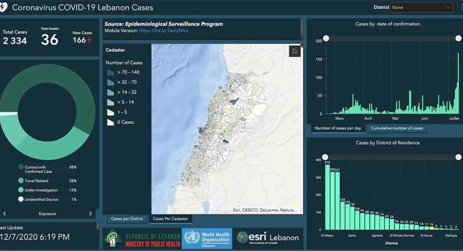Switch to Cases Per Cadaster tab
Viewport: 463px width, 251px height.
pyautogui.click(x=170, y=219)
